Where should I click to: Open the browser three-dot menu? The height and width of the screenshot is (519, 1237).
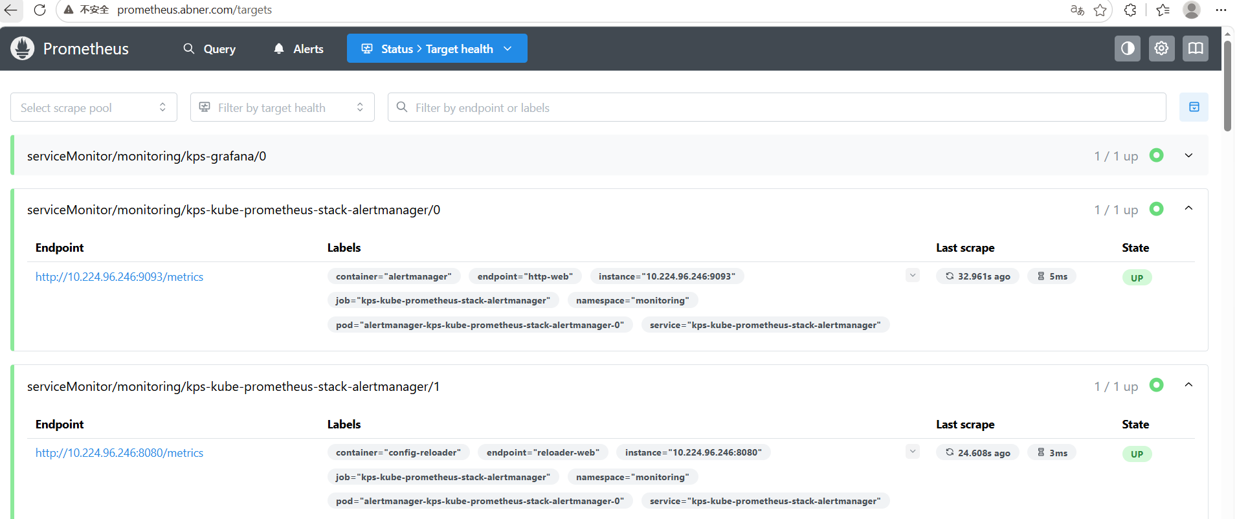click(x=1221, y=10)
